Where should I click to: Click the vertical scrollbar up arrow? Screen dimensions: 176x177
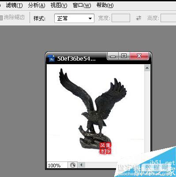[x=147, y=68]
